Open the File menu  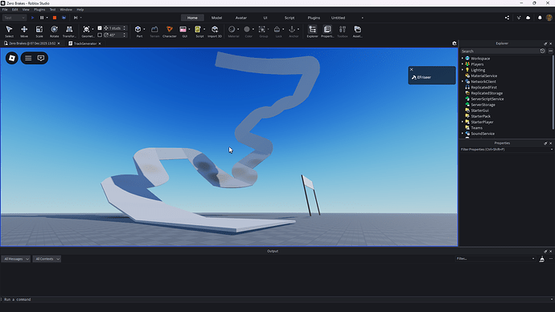5,10
